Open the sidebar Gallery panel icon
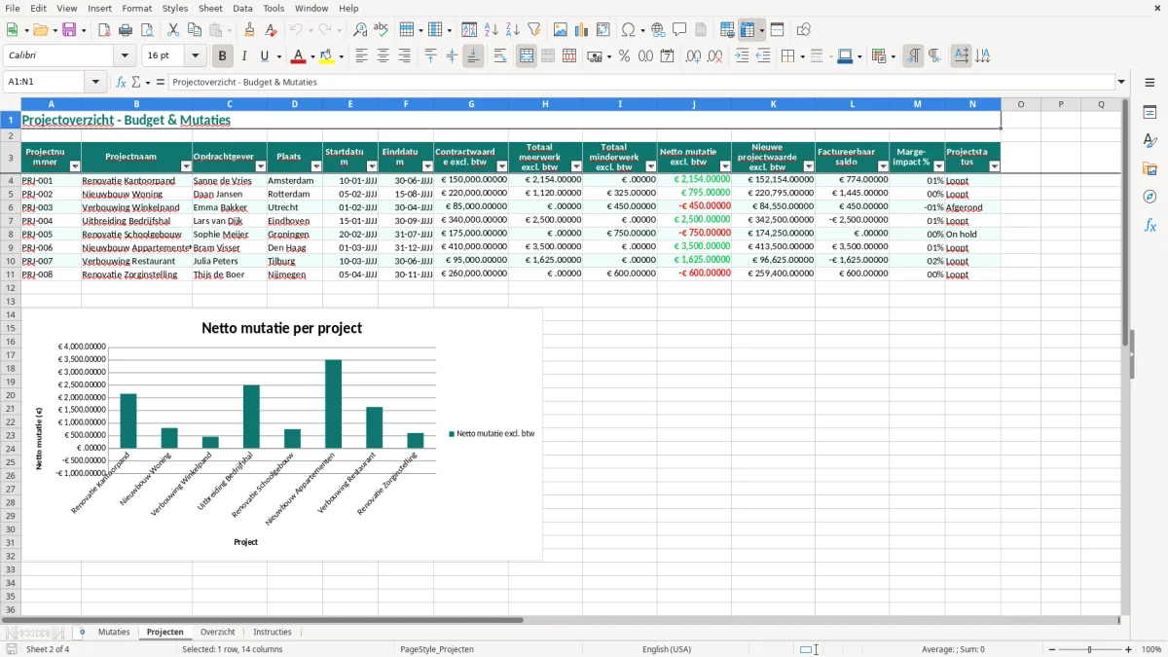Image resolution: width=1168 pixels, height=657 pixels. (x=1150, y=168)
